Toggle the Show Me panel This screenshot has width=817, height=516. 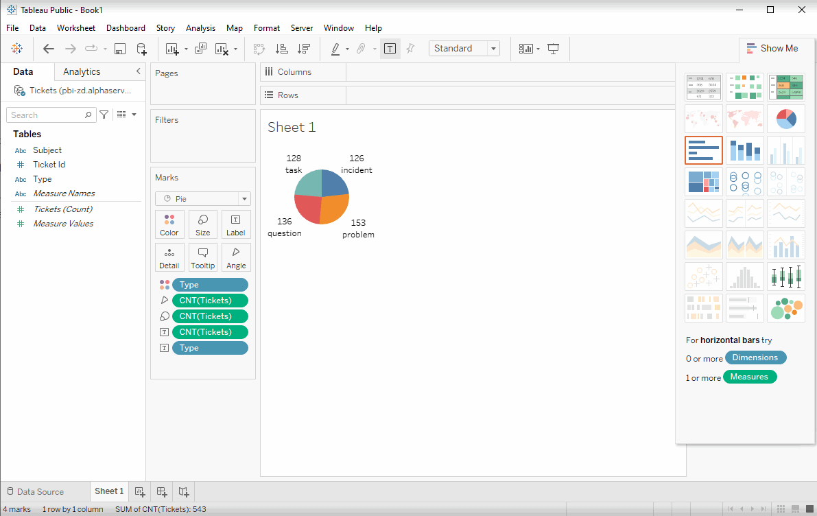coord(772,48)
